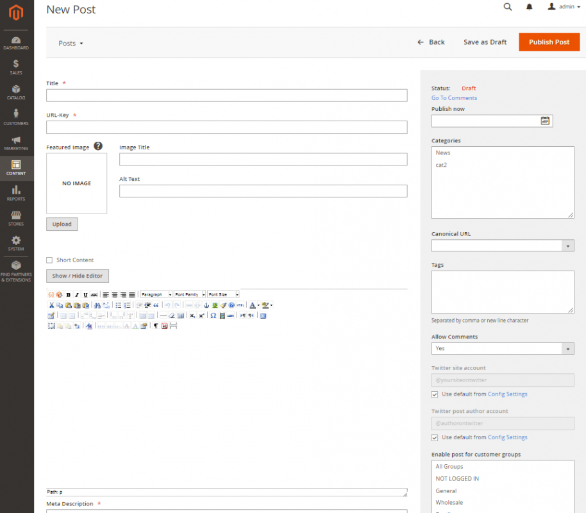Toggle bold formatting in the editor

click(68, 294)
